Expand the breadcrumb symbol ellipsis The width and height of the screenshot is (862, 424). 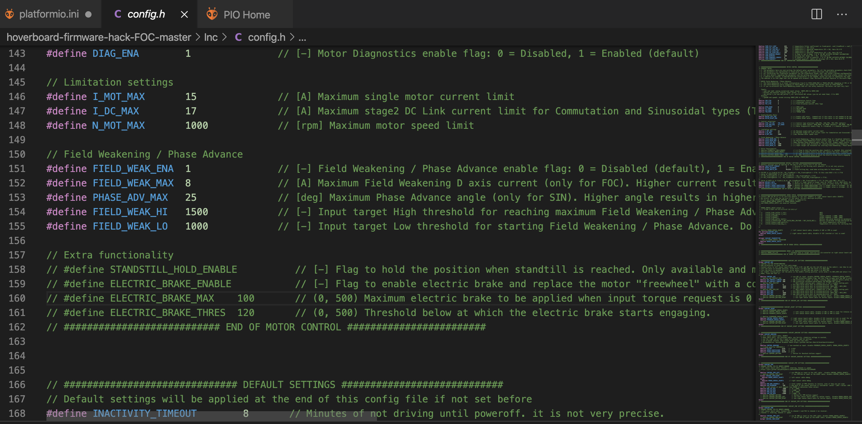[x=302, y=38]
